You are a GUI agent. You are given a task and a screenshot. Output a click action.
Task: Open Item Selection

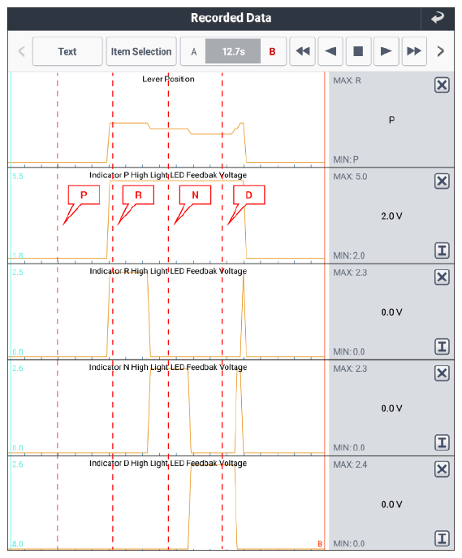[x=141, y=51]
